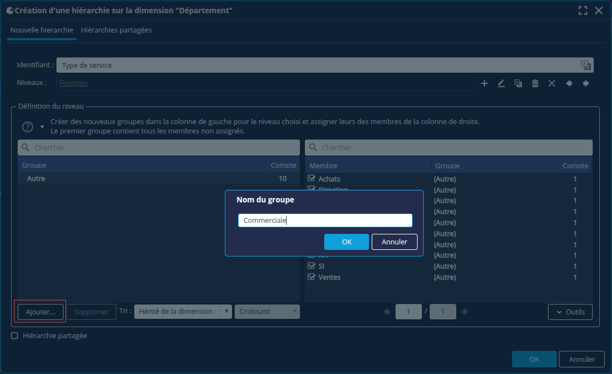Click Annuler in the Nom du groupe popup
Screen dimensions: 612x374
tap(394, 242)
